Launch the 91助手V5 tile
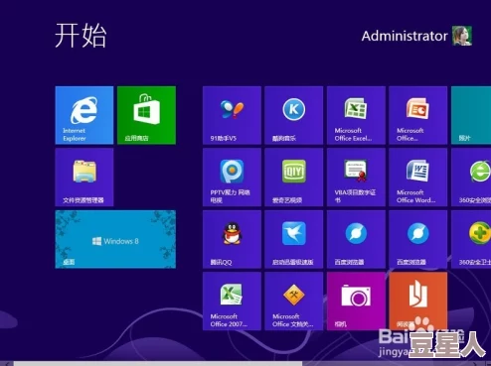 click(232, 115)
